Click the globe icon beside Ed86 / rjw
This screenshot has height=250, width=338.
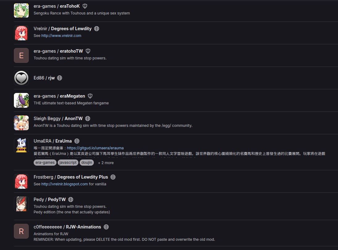pyautogui.click(x=60, y=78)
